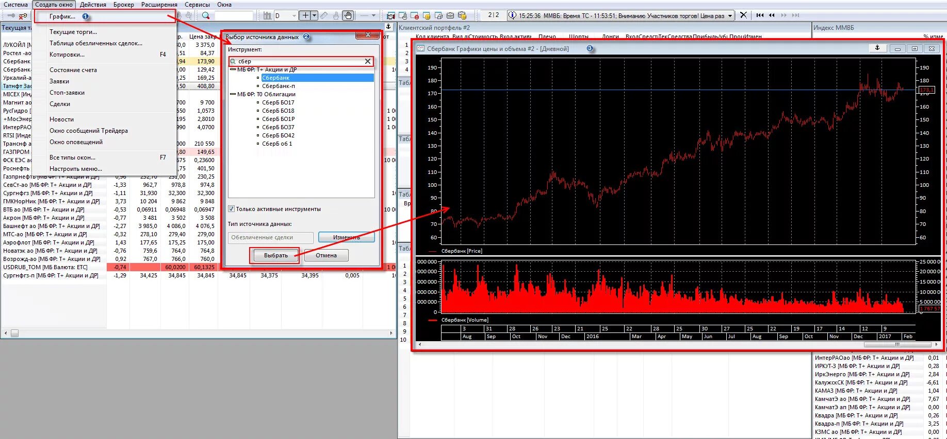947x439 pixels.
Task: Click the 'Отмена' button
Action: pyautogui.click(x=326, y=255)
